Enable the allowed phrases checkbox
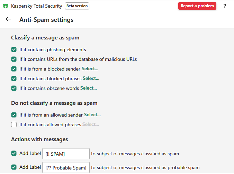The height and width of the screenshot is (174, 234). coord(14,125)
